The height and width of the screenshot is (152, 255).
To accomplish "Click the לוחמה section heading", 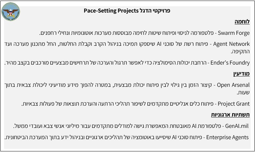I will coord(242,22).
